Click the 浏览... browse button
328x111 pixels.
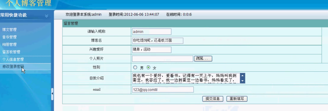[x=203, y=58]
